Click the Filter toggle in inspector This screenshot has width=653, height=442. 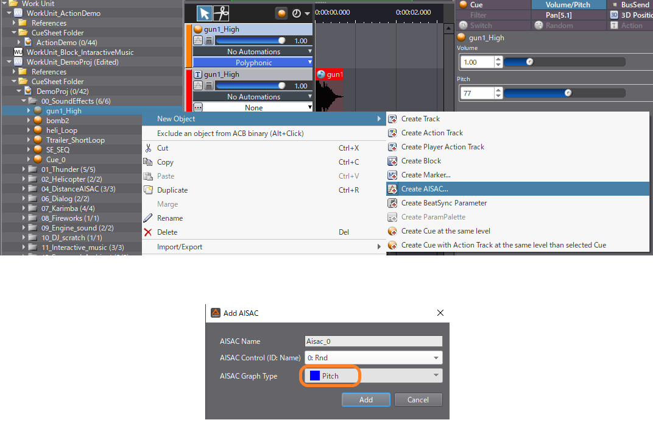coord(493,15)
